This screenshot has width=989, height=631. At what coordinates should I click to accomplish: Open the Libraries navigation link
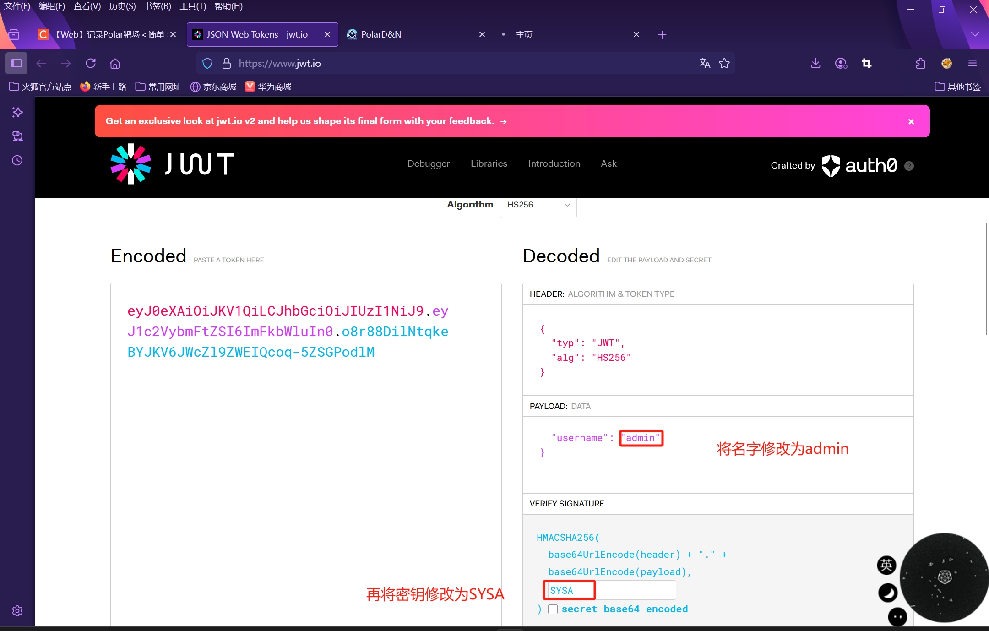pyautogui.click(x=489, y=163)
